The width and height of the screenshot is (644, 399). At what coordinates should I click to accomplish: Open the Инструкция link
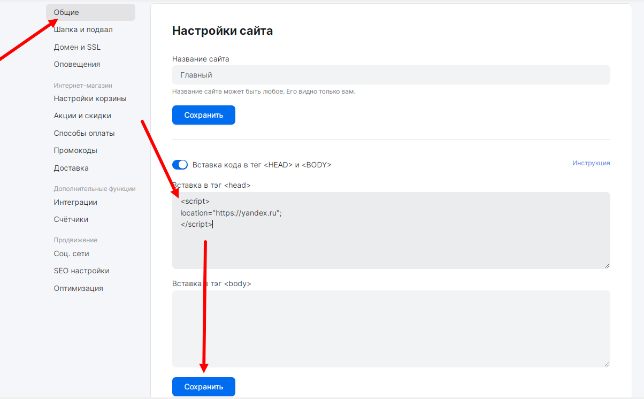[591, 163]
